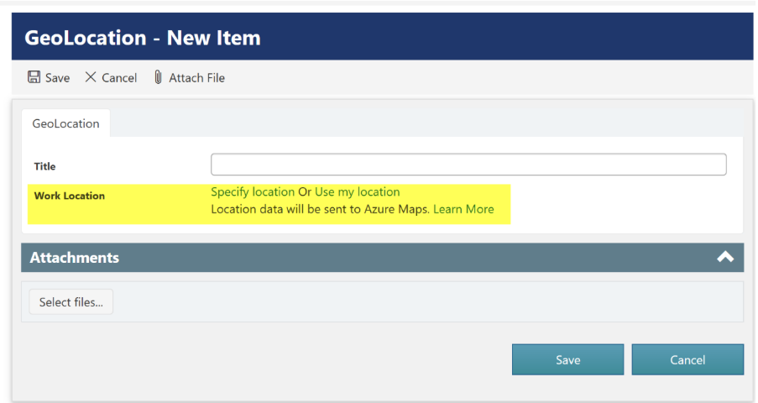Choose the Use my location link

click(357, 192)
